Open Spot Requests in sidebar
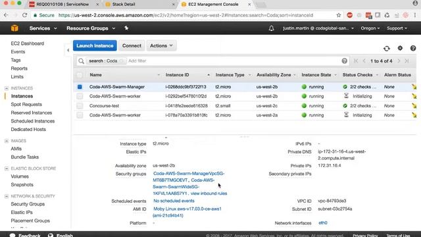This screenshot has height=237, width=421. pos(26,105)
